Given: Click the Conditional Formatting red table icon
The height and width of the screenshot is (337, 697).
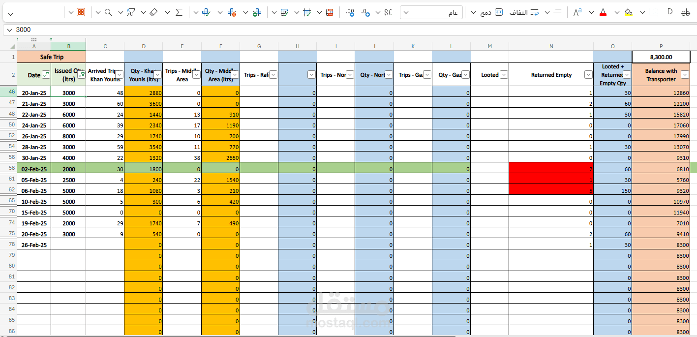Looking at the screenshot, I should (330, 12).
